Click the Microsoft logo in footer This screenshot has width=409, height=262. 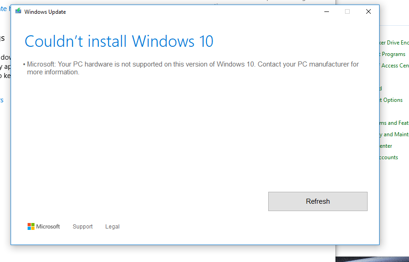pos(44,227)
